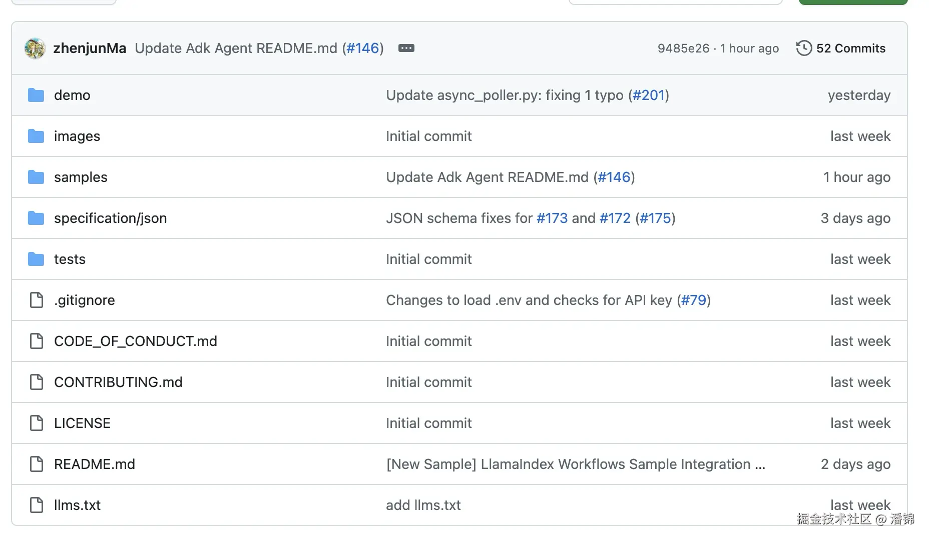Open CONTRIBUTING.md file

point(118,382)
